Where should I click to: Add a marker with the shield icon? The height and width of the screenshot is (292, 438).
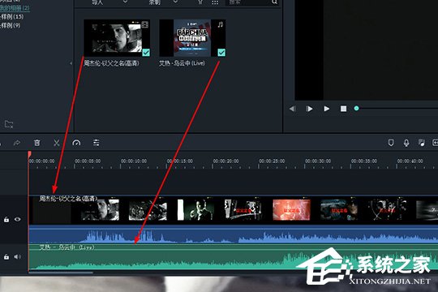pyautogui.click(x=391, y=143)
